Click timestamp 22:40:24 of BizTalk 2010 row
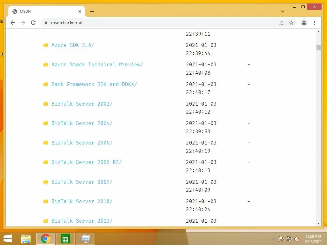This screenshot has width=327, height=245. [198, 209]
